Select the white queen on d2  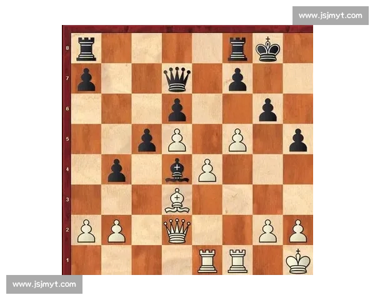[x=177, y=231]
